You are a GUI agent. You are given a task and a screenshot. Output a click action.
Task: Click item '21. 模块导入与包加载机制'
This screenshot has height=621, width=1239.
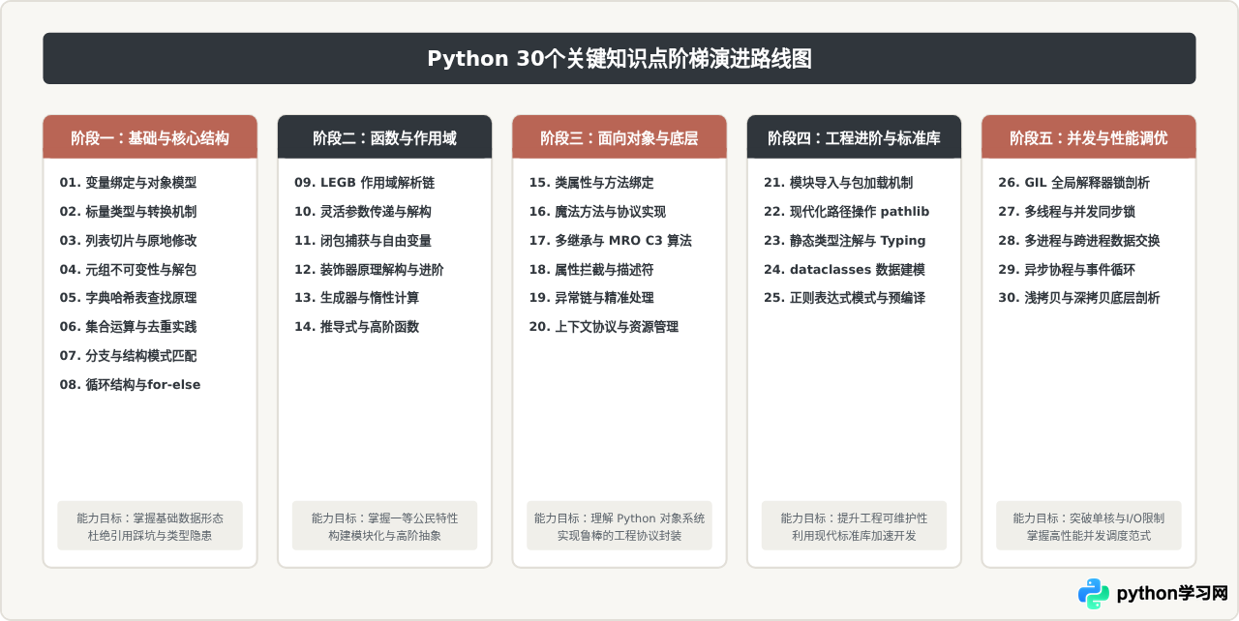pos(838,182)
